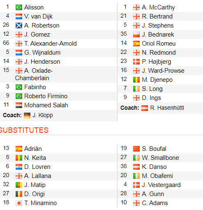Select A. Oxlade-Chamberlain in Liverpool lineup
203x210 pixels.
[34, 74]
